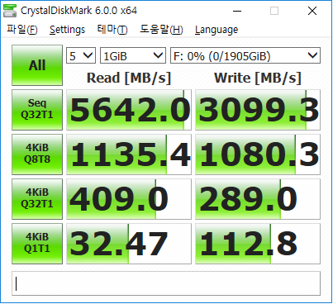This screenshot has width=333, height=304.
Task: Start the 4KiB Q1T1 test
Action: point(37,244)
